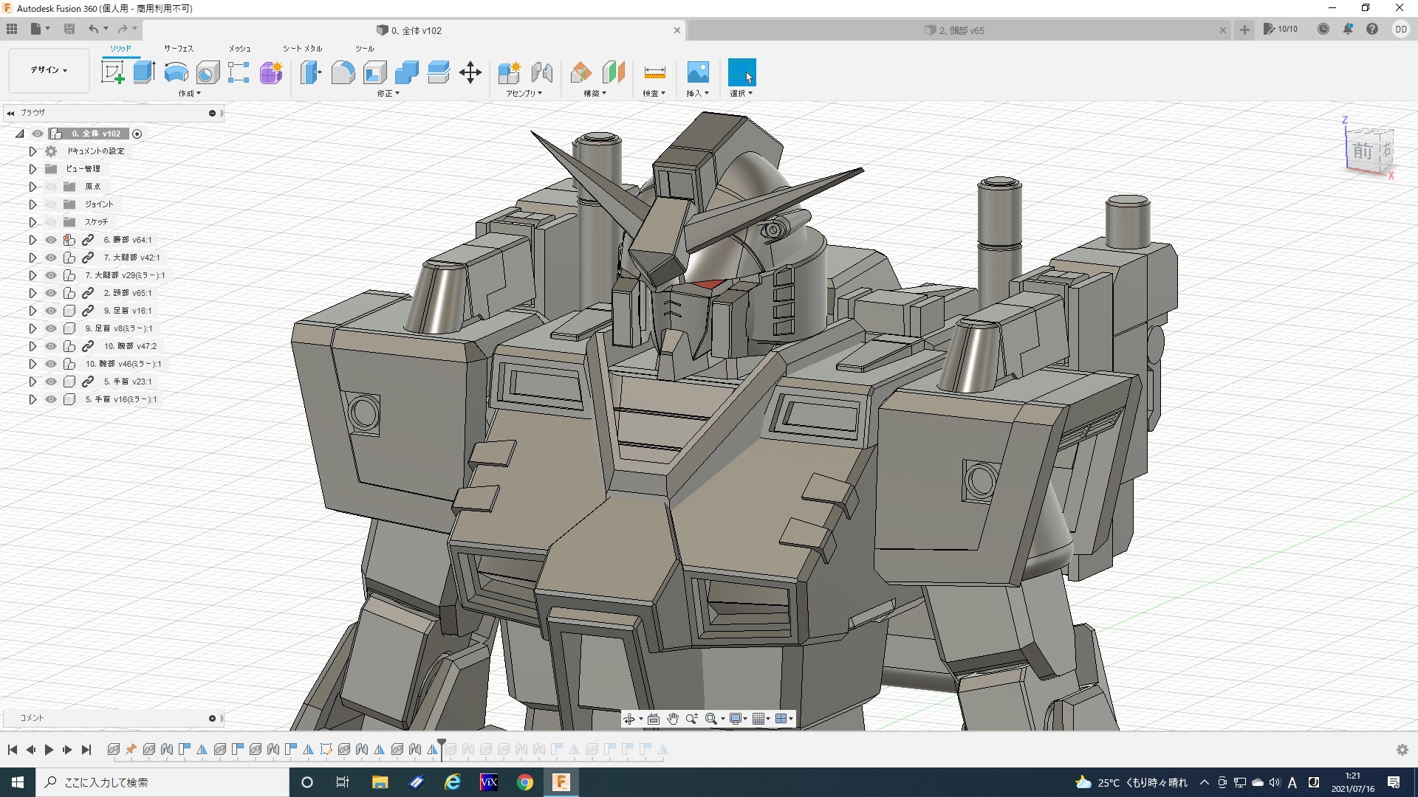Click the 前 face of the view cube

pos(1362,152)
